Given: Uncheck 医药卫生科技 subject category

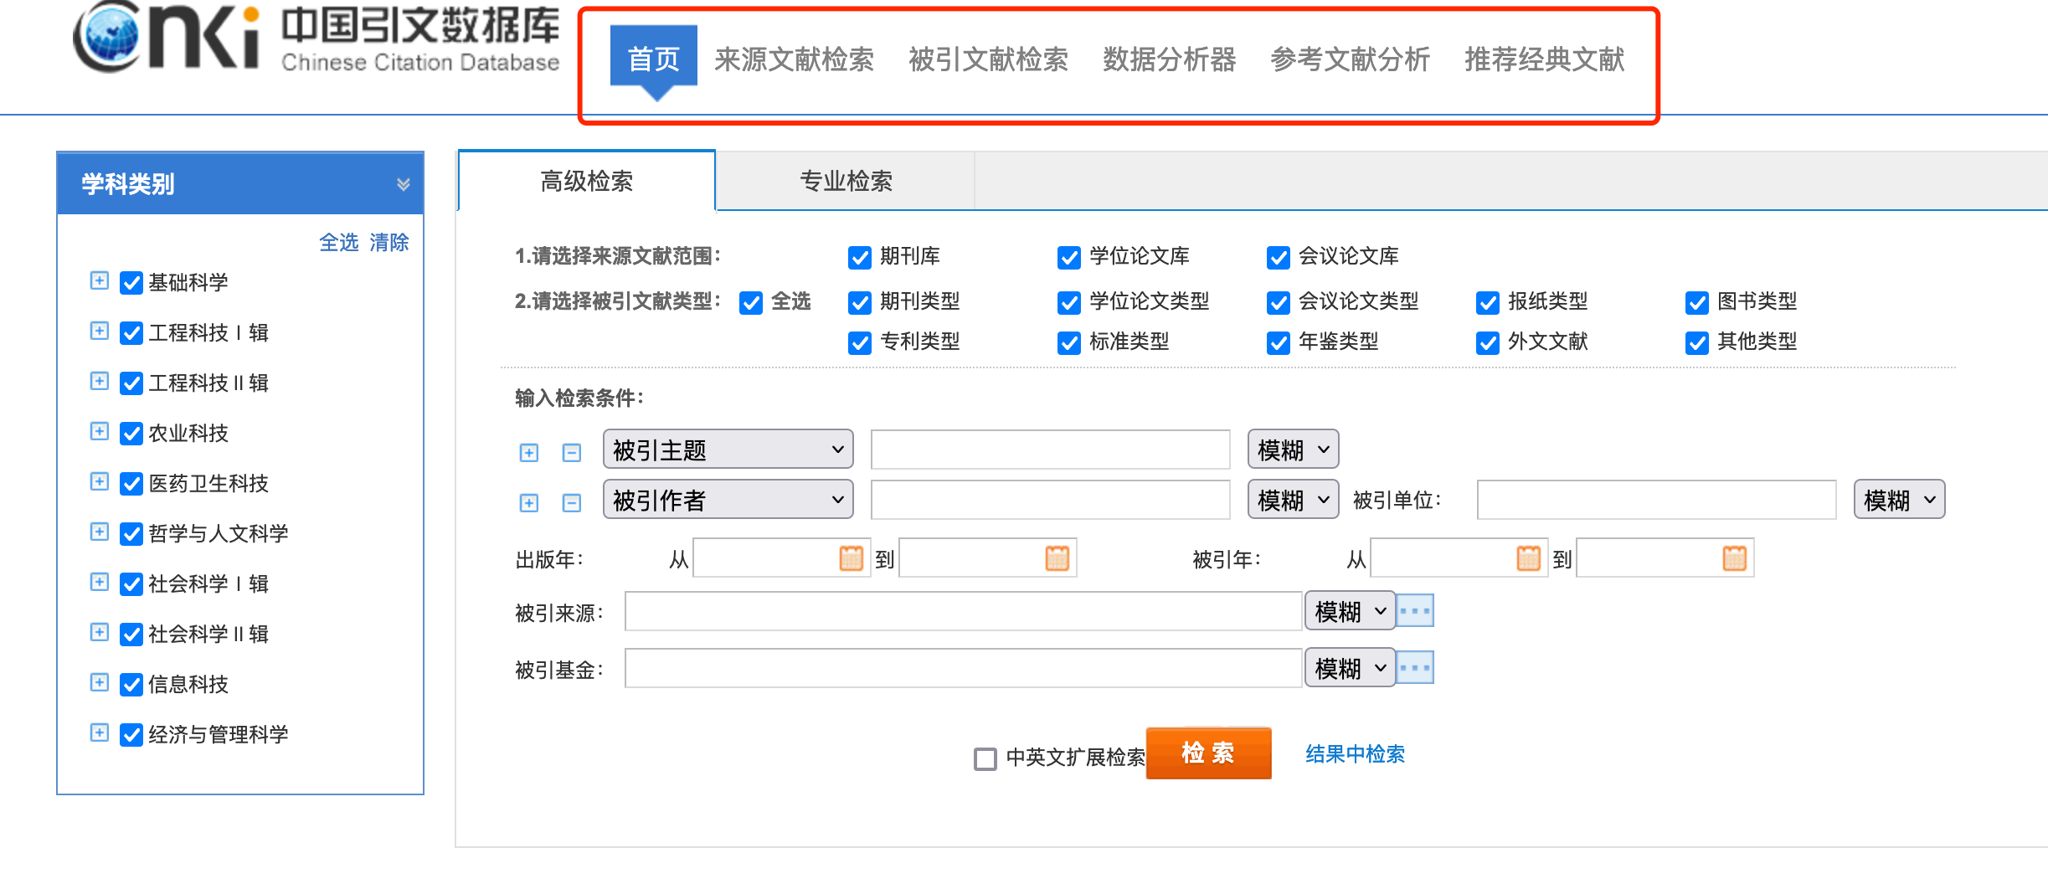Looking at the screenshot, I should point(131,484).
